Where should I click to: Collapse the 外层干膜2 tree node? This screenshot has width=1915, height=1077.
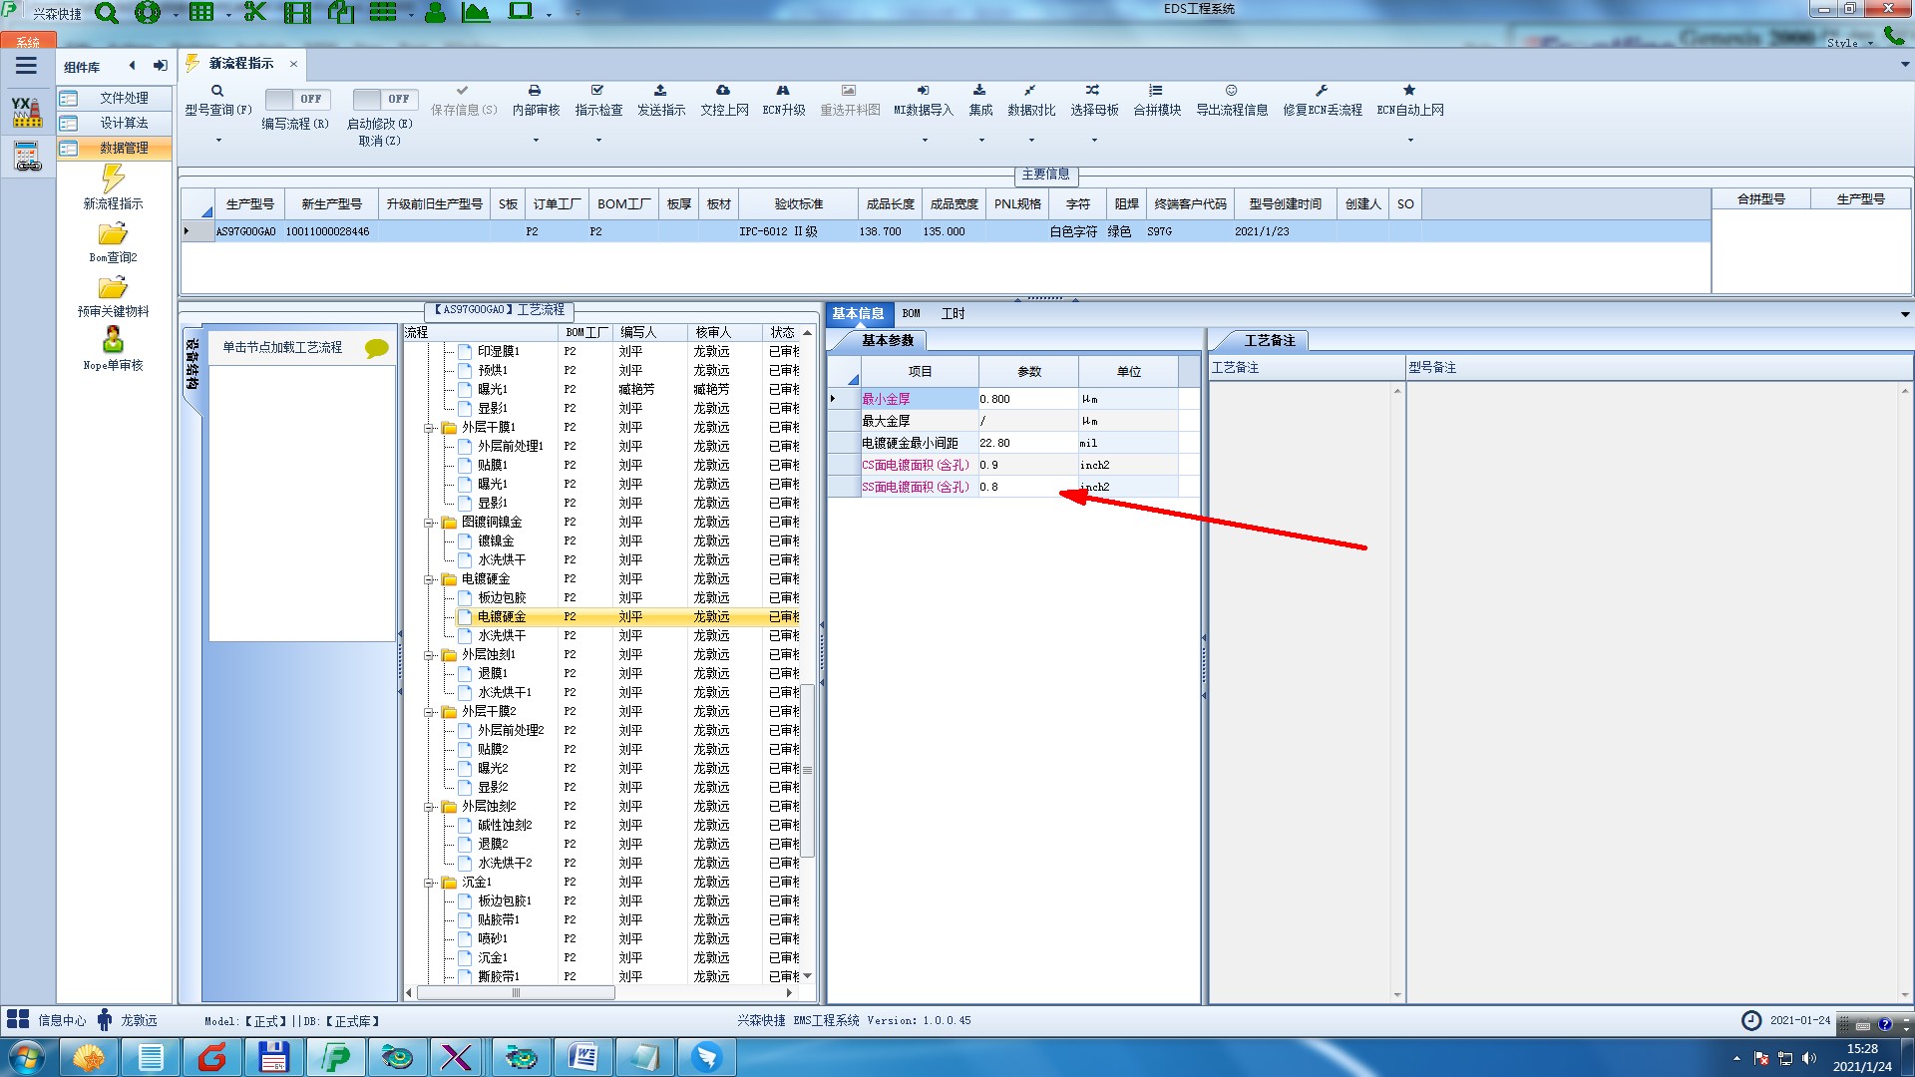[x=430, y=712]
